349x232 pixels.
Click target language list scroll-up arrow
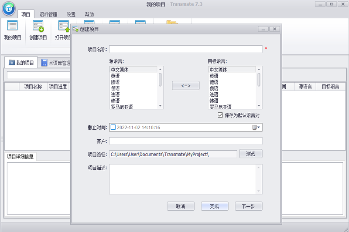[x=259, y=70]
